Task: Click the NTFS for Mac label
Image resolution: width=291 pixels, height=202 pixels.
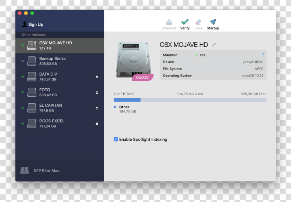Action: [46, 170]
